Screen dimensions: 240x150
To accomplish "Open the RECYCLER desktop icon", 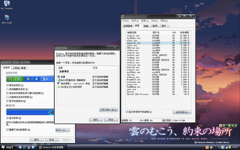I will click(7, 19).
